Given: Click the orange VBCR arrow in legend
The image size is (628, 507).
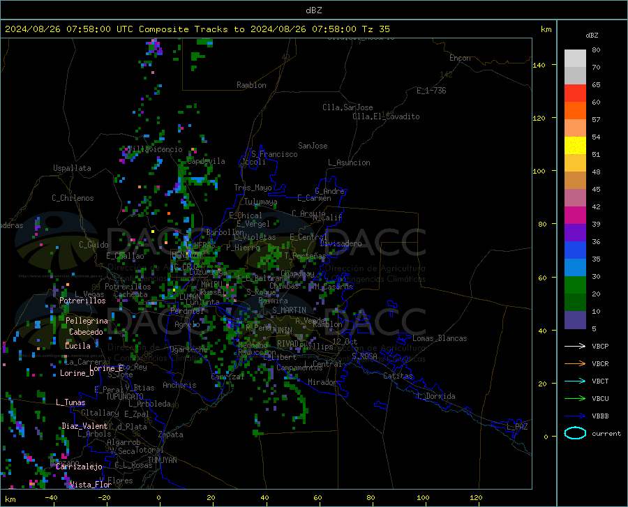Looking at the screenshot, I should (575, 364).
